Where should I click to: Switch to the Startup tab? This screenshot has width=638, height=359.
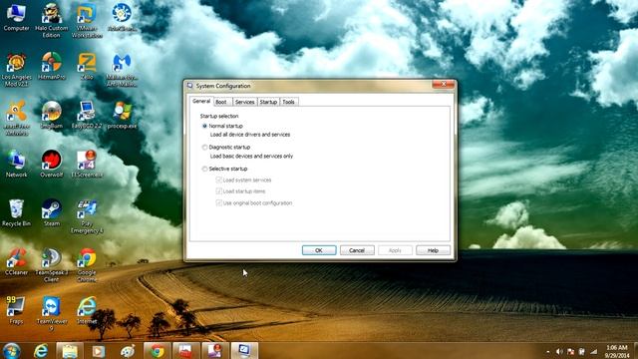click(268, 102)
